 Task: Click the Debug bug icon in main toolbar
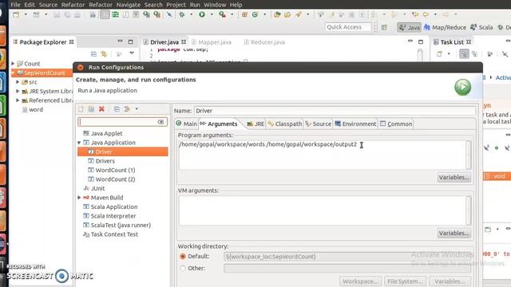[x=182, y=14]
